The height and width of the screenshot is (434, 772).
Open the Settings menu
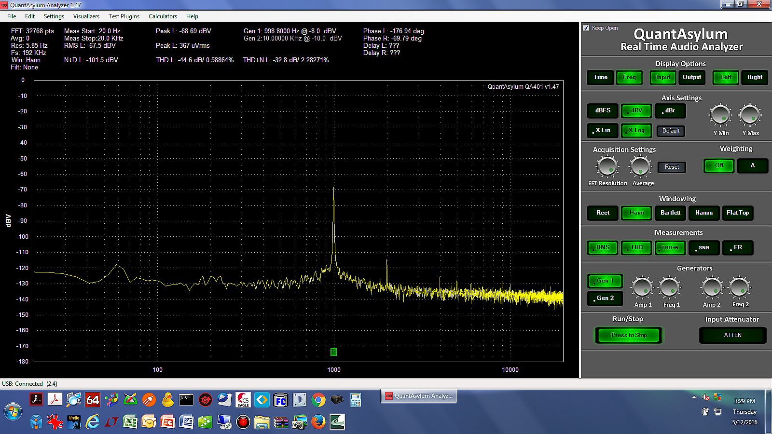(x=54, y=16)
